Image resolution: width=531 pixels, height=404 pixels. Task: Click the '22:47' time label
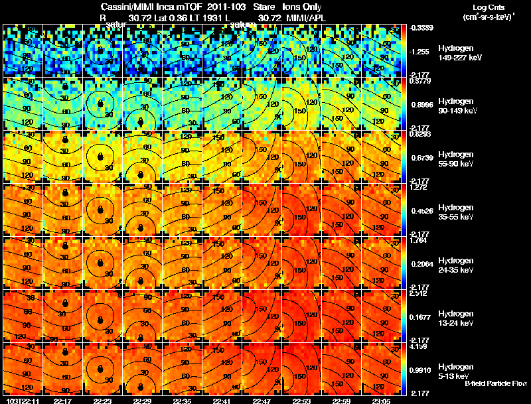(262, 401)
